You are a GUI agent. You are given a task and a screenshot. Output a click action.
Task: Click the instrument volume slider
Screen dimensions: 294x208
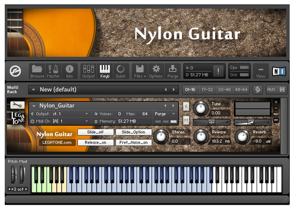click(252, 123)
